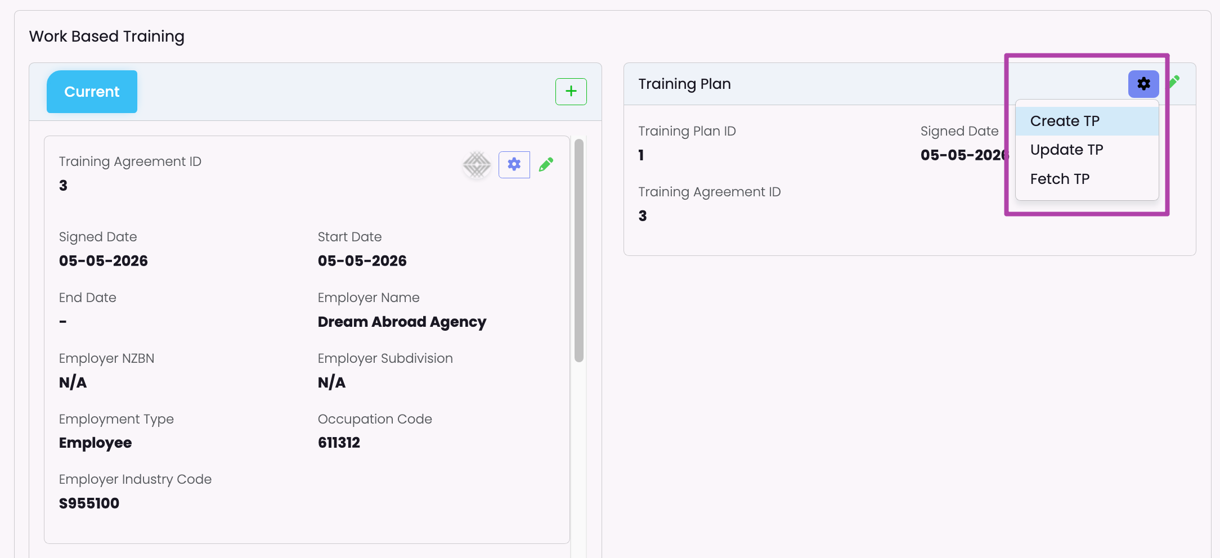Click the green plus add agreement icon
This screenshot has height=558, width=1220.
tap(571, 92)
